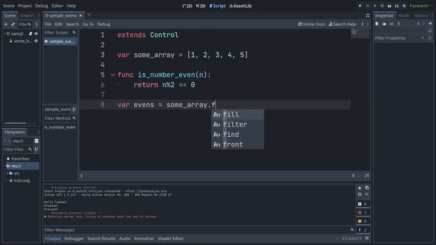The height and width of the screenshot is (245, 436).
Task: Choose filter from the autocomplete list
Action: click(238, 125)
